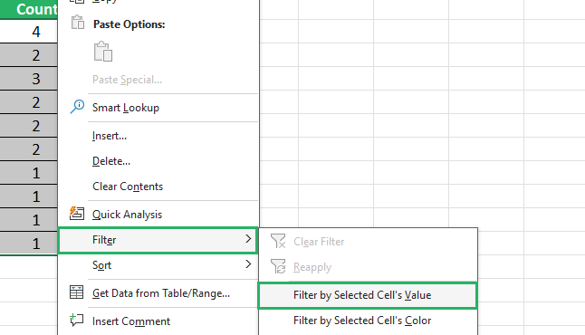This screenshot has height=335, width=585.
Task: Click the Quick Analysis lightning icon
Action: tap(76, 214)
